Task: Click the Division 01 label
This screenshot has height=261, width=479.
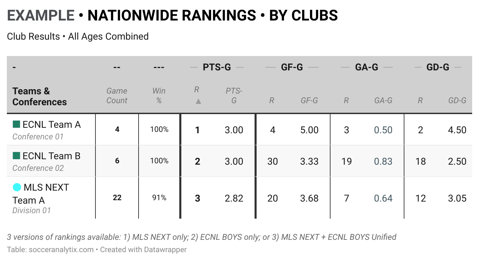Action: (x=31, y=210)
